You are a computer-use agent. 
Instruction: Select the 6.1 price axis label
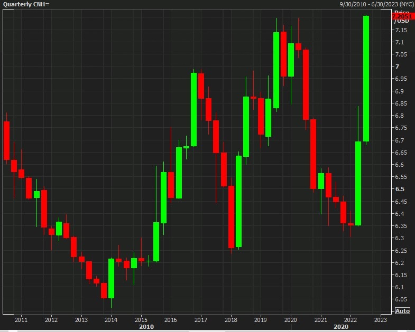point(400,287)
